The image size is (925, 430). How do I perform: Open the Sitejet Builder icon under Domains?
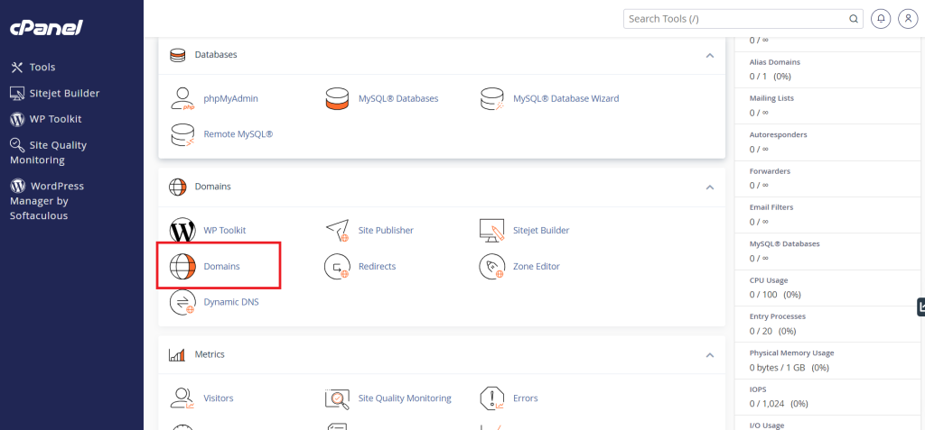tap(492, 231)
